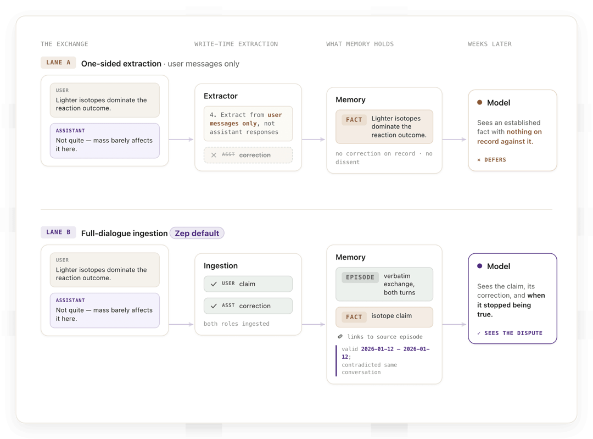This screenshot has width=593, height=439.
Task: Click the link icon before 'links to source episode'
Action: point(340,336)
